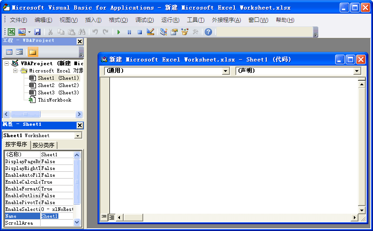Click the Insert UserForm toolbar icon
The image size is (373, 231).
22,32
